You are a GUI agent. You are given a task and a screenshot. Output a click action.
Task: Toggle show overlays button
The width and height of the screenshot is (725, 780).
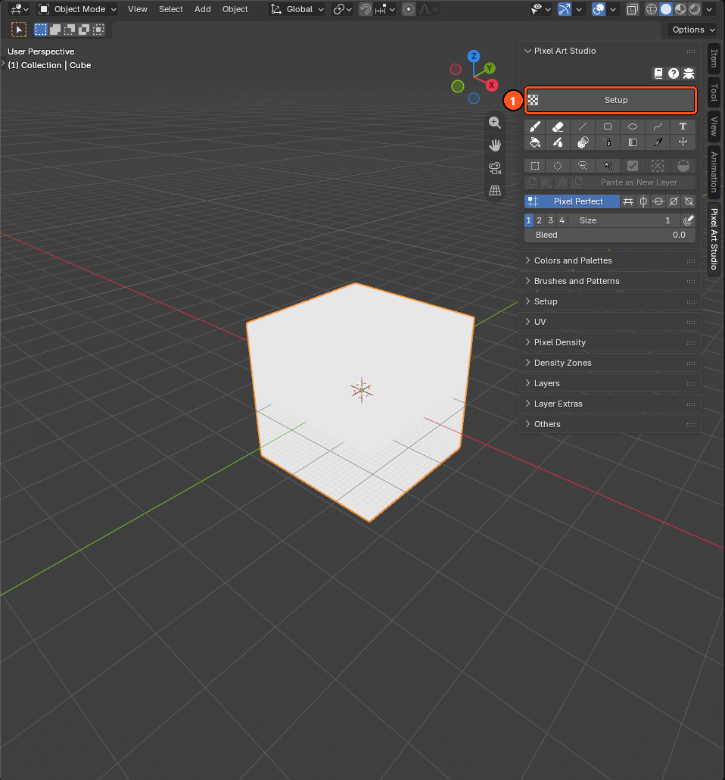(x=599, y=9)
